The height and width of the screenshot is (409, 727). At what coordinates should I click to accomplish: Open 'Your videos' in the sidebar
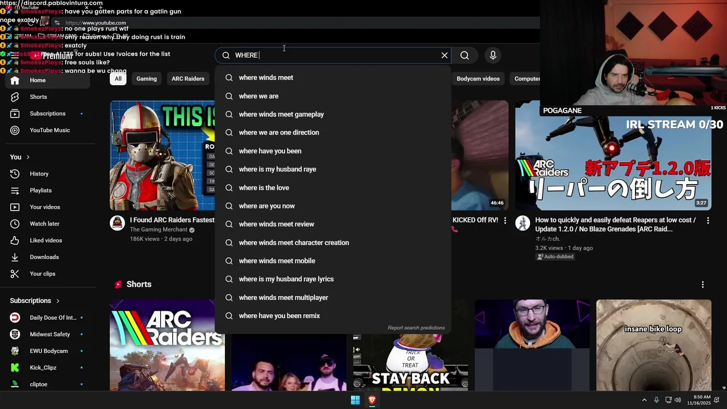pyautogui.click(x=48, y=207)
